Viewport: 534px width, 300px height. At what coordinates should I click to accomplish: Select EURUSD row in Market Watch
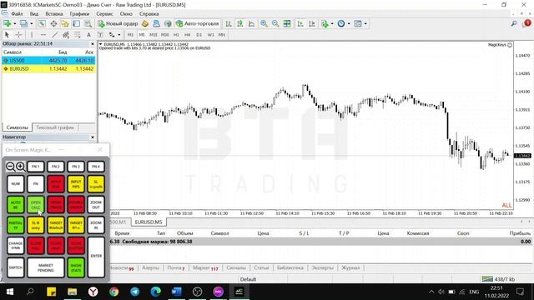pyautogui.click(x=48, y=68)
